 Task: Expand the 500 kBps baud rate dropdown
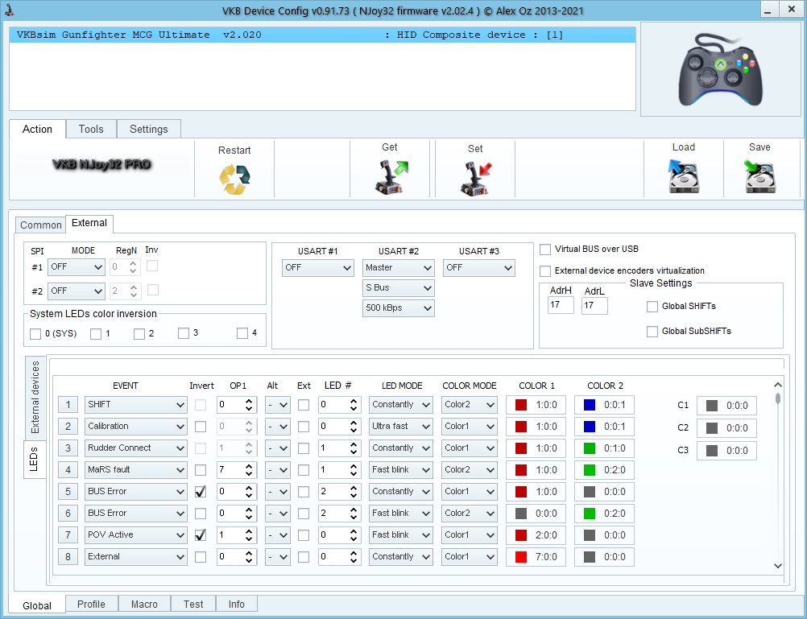pyautogui.click(x=398, y=308)
